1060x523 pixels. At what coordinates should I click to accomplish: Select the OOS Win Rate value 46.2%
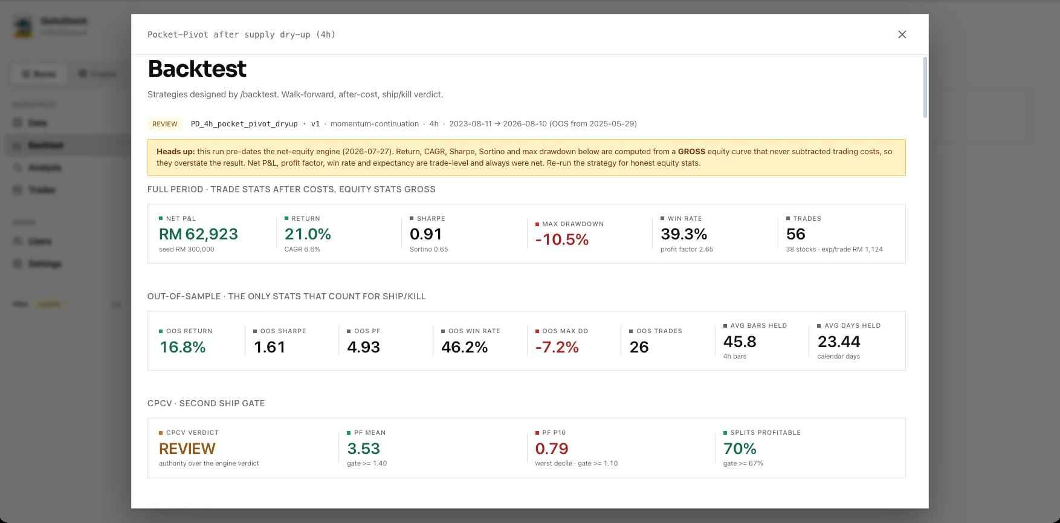tap(464, 347)
